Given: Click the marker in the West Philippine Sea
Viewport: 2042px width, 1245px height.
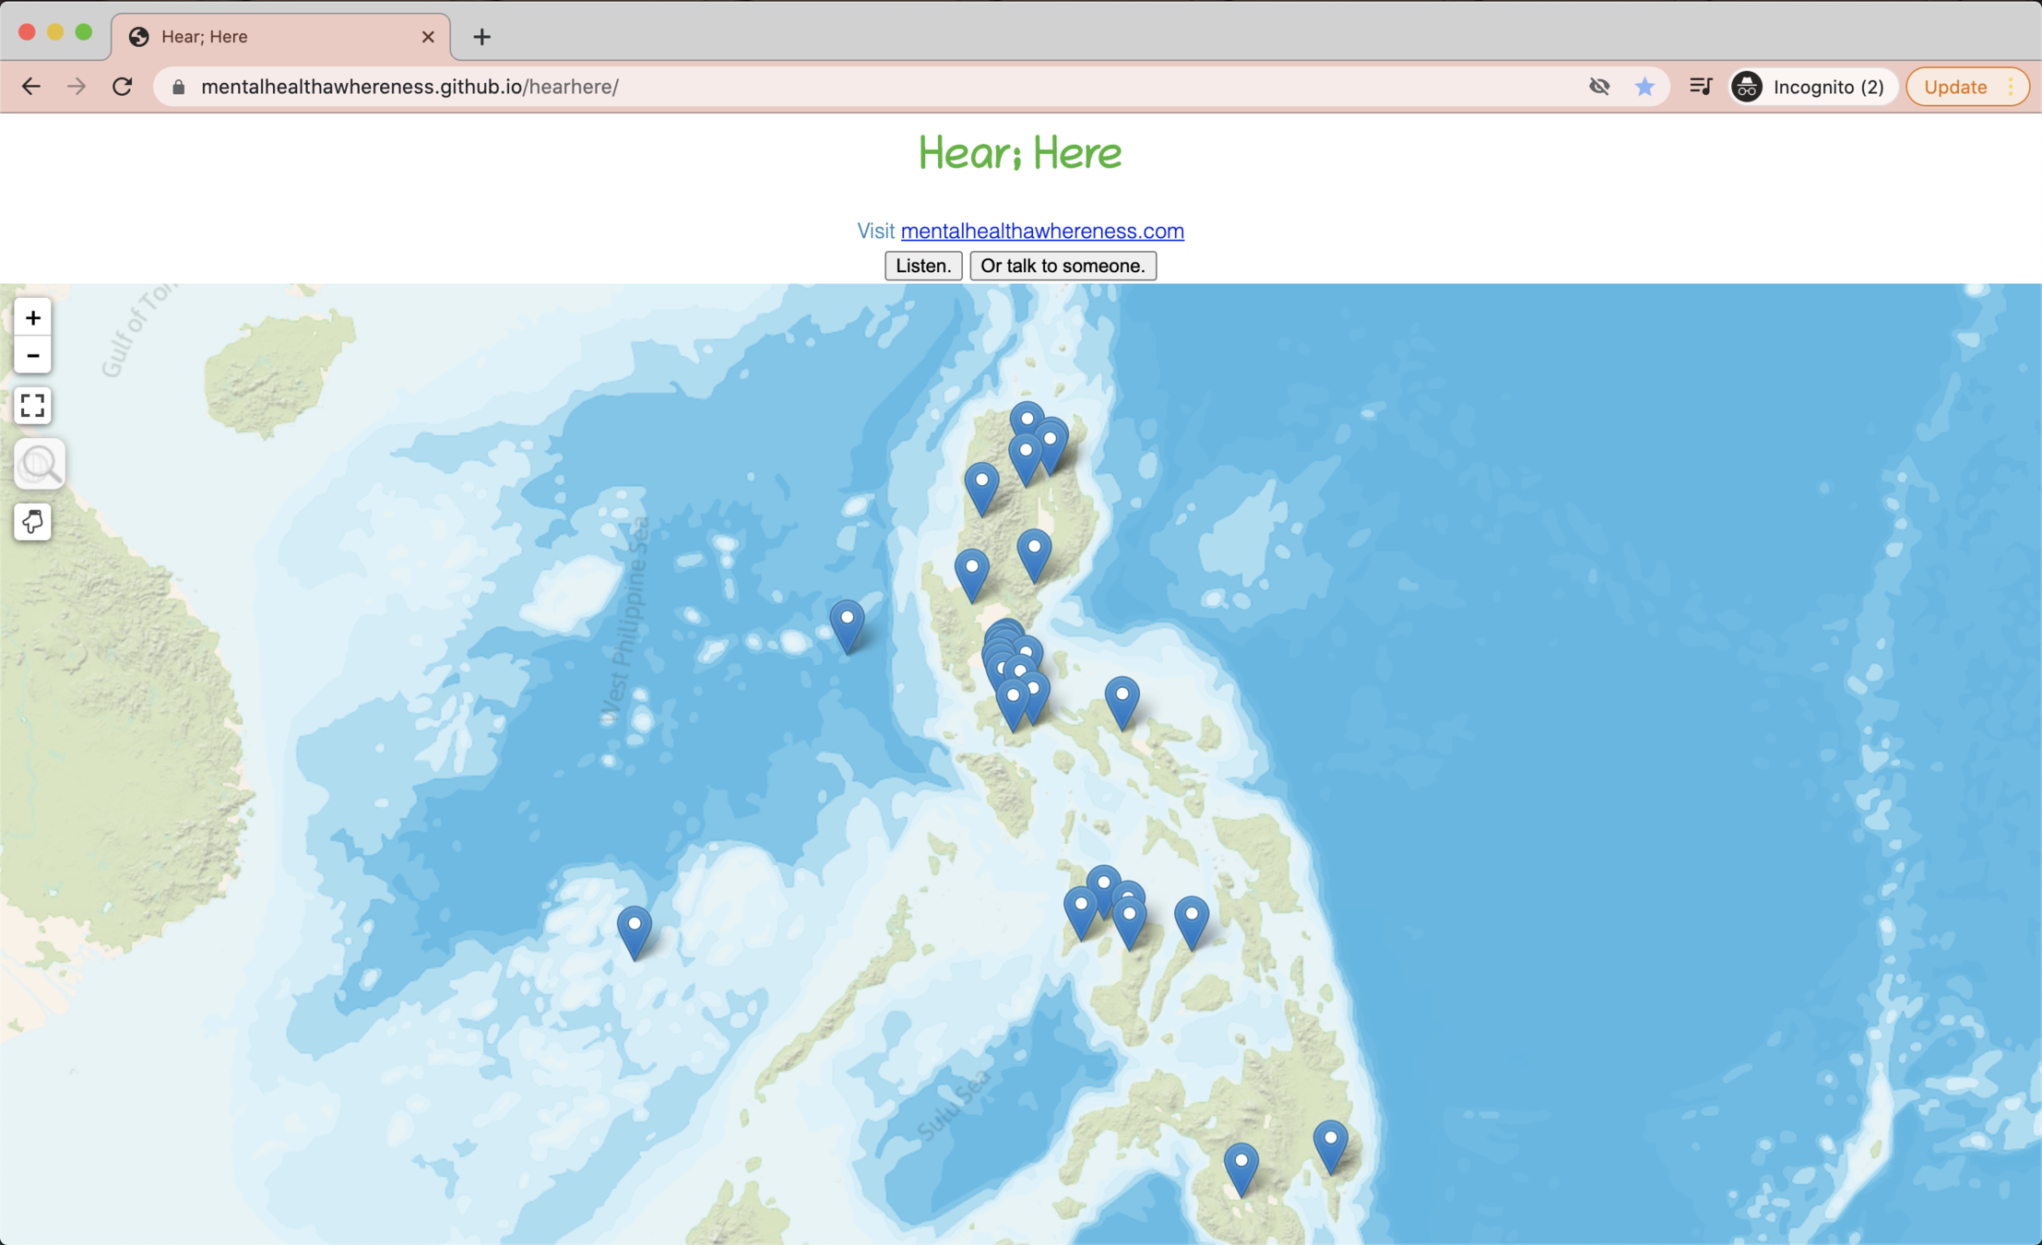Looking at the screenshot, I should pyautogui.click(x=847, y=622).
